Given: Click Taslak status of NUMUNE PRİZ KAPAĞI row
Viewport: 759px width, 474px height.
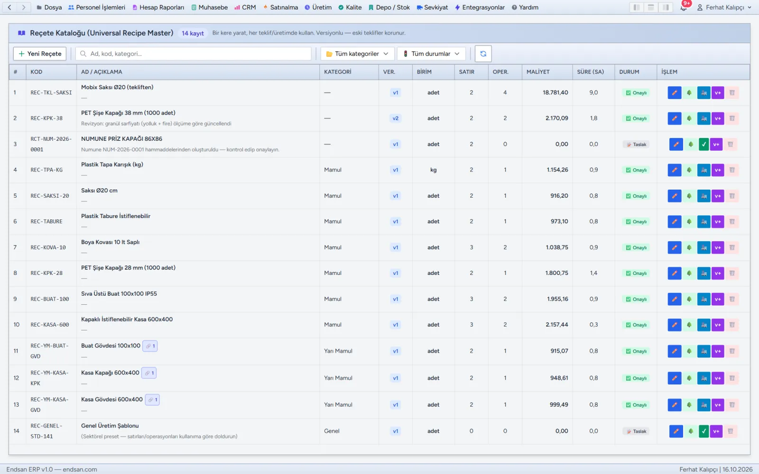Looking at the screenshot, I should click(636, 144).
